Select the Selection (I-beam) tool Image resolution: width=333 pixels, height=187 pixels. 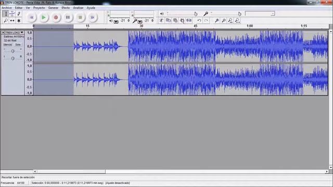(6, 14)
